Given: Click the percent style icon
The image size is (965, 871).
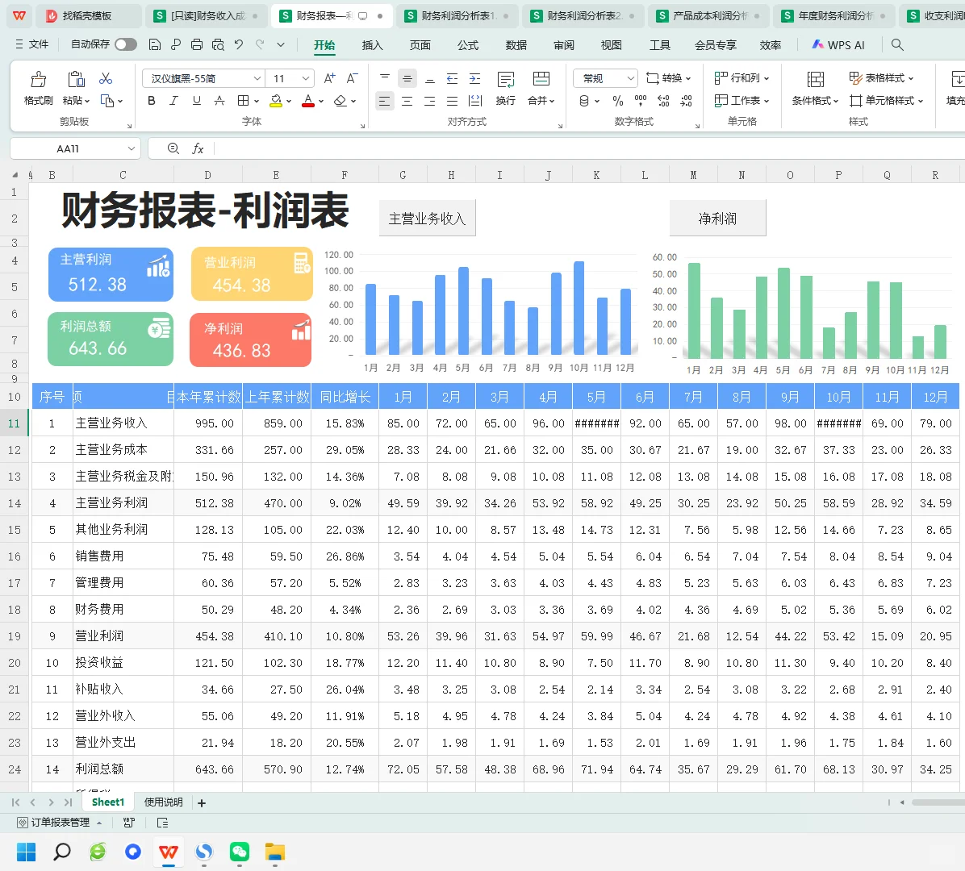Looking at the screenshot, I should 618,101.
